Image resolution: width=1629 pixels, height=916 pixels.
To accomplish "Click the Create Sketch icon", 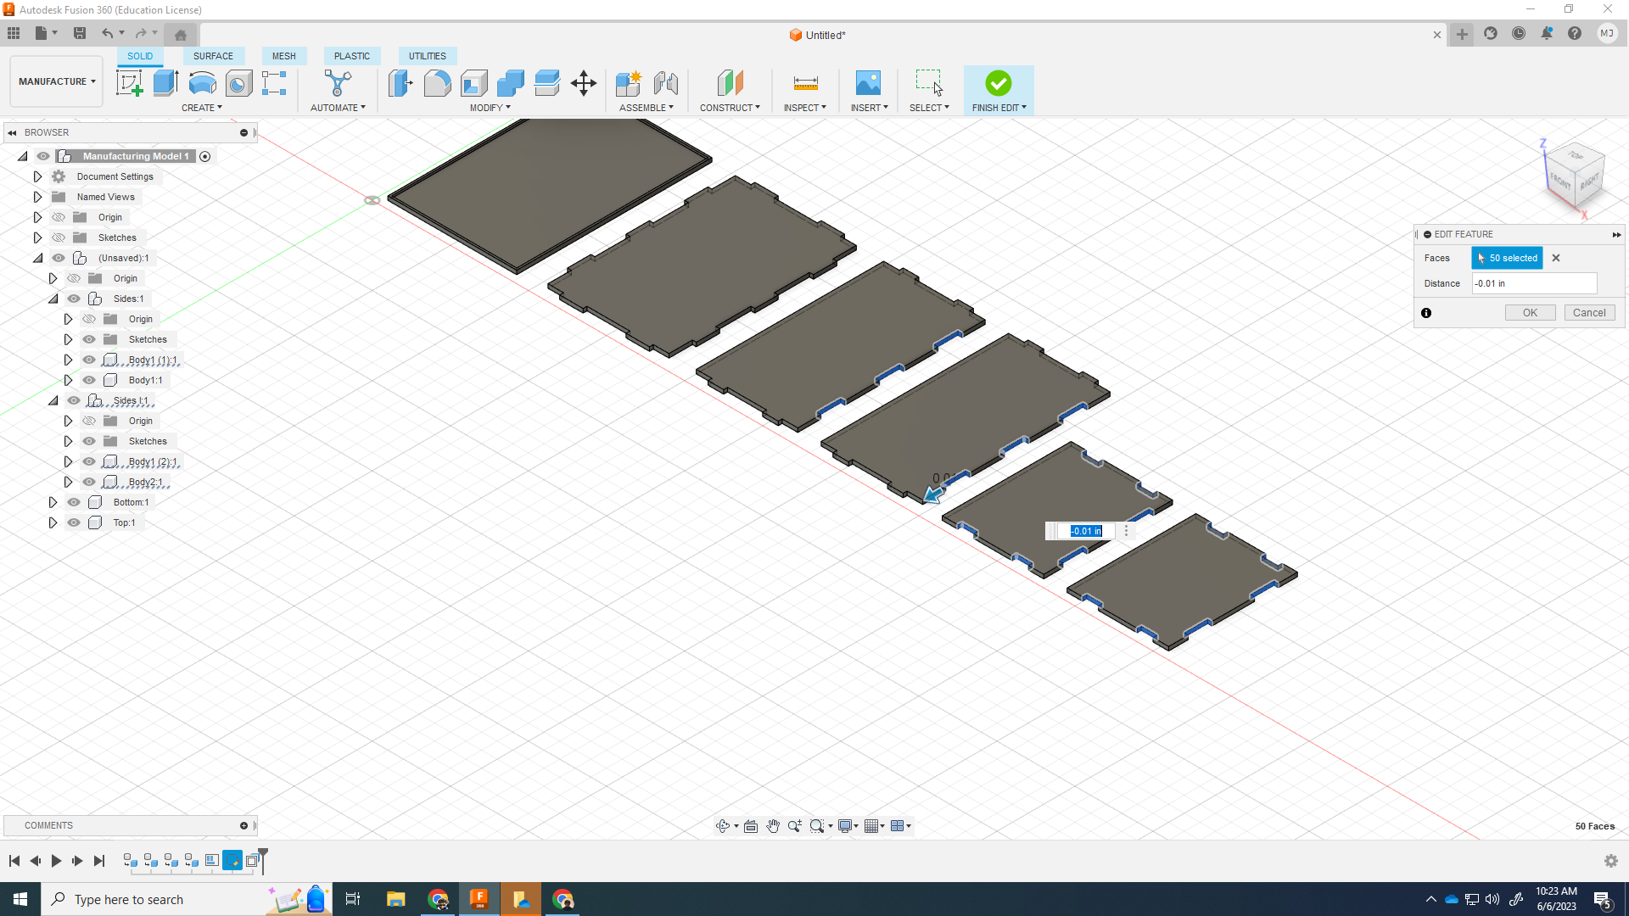I will 129,83.
